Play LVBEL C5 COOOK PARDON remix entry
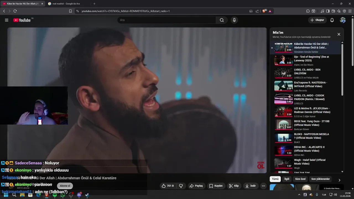Image resolution: width=354 pixels, height=199 pixels. point(305,99)
